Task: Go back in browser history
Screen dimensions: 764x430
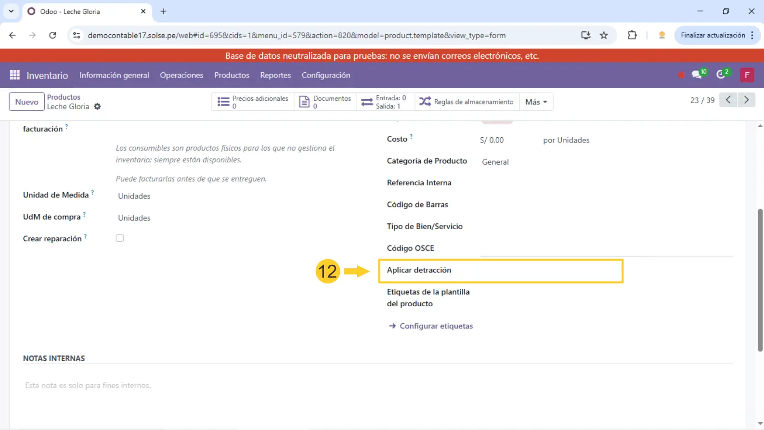Action: pyautogui.click(x=13, y=35)
